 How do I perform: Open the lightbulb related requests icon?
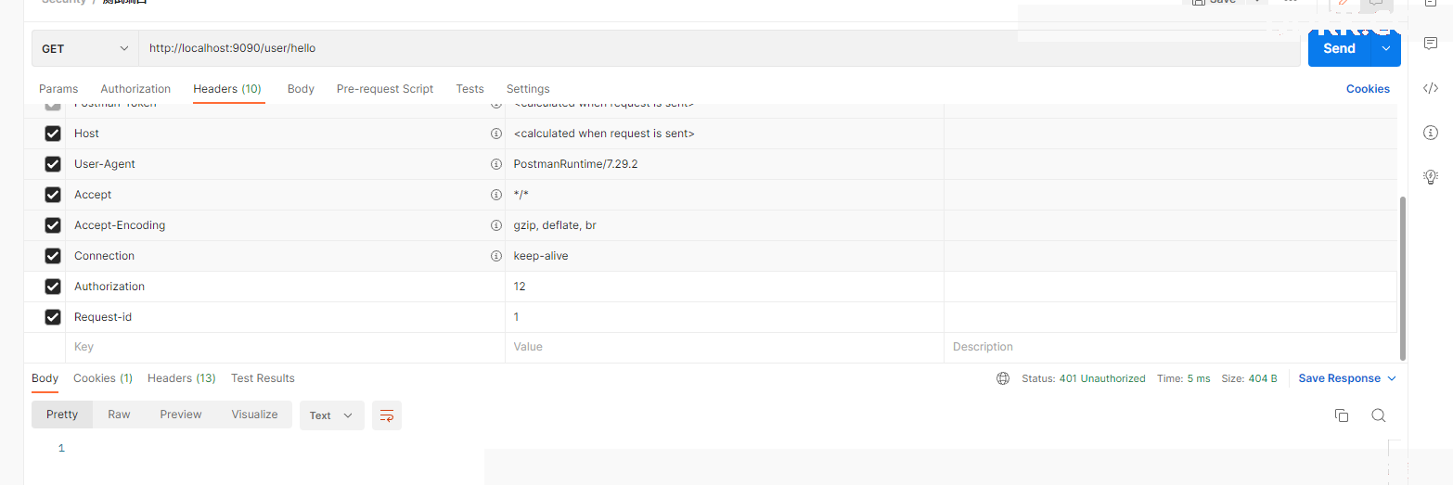pyautogui.click(x=1430, y=176)
